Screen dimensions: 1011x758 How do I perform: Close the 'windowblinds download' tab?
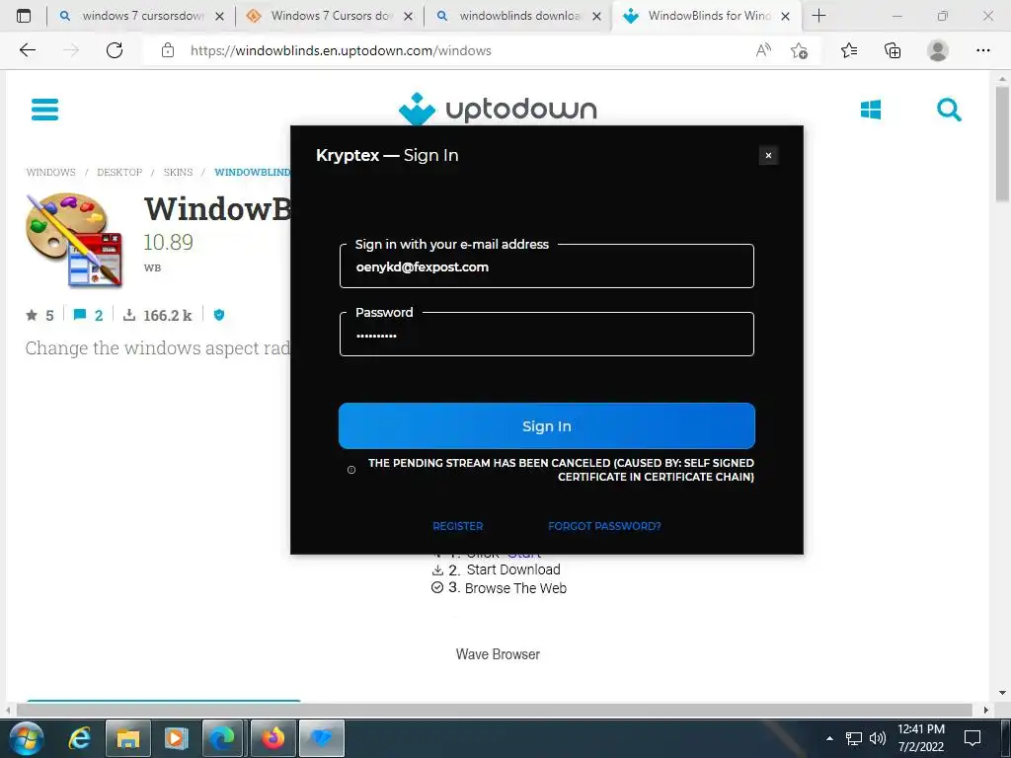[x=596, y=16]
